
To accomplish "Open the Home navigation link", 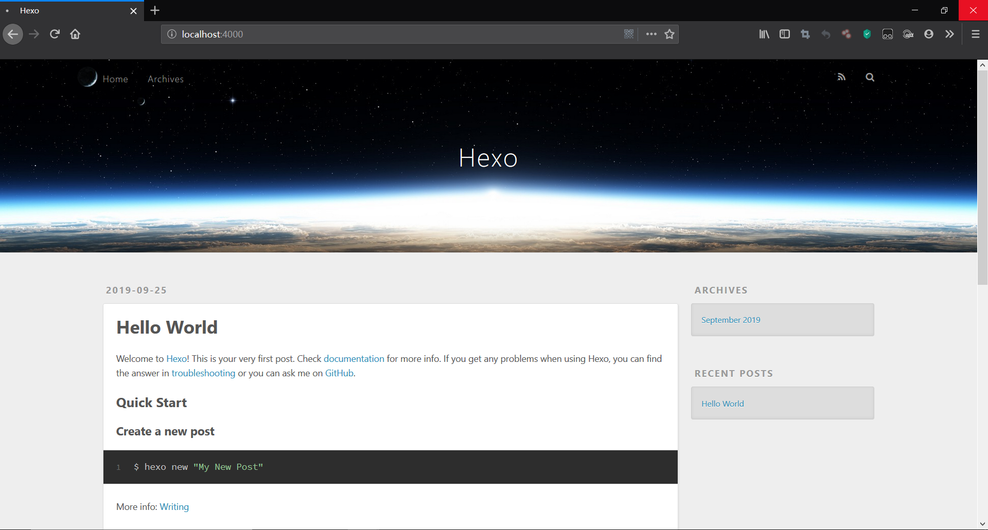I will (x=115, y=79).
